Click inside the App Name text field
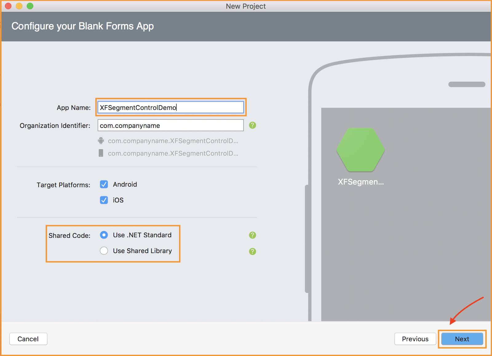Viewport: 492px width, 356px height. [170, 107]
